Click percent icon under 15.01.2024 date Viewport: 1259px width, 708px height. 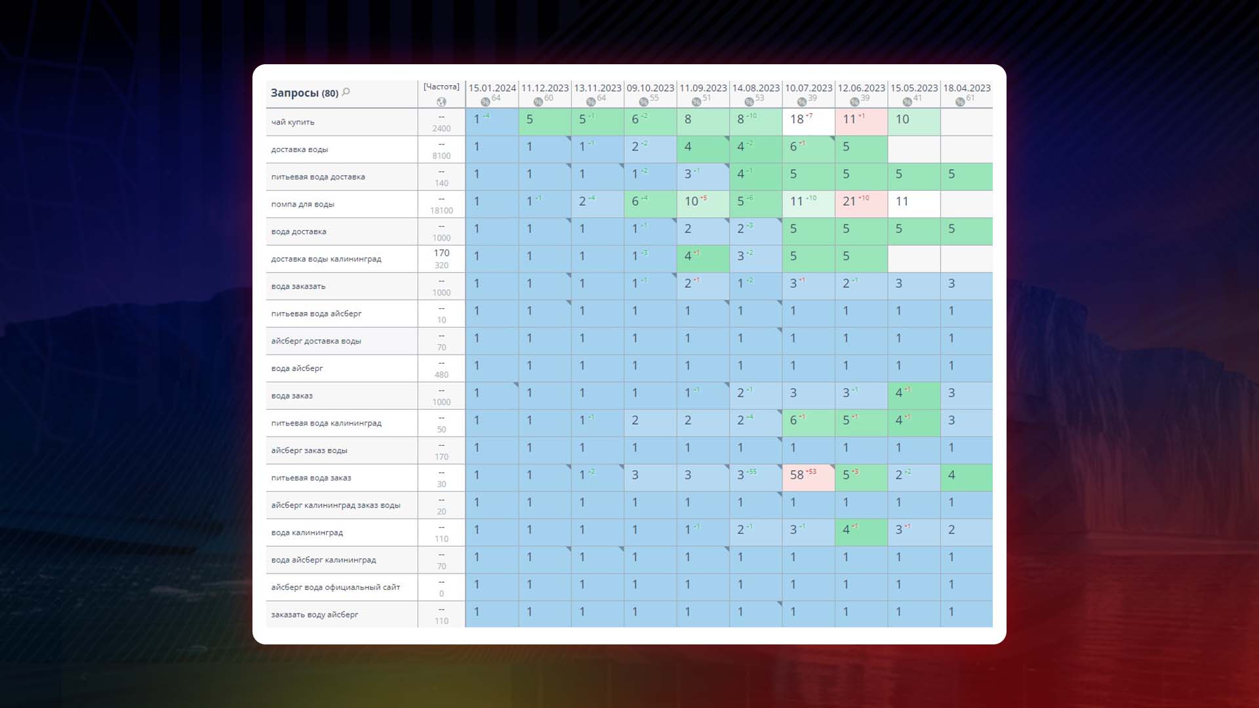[485, 102]
